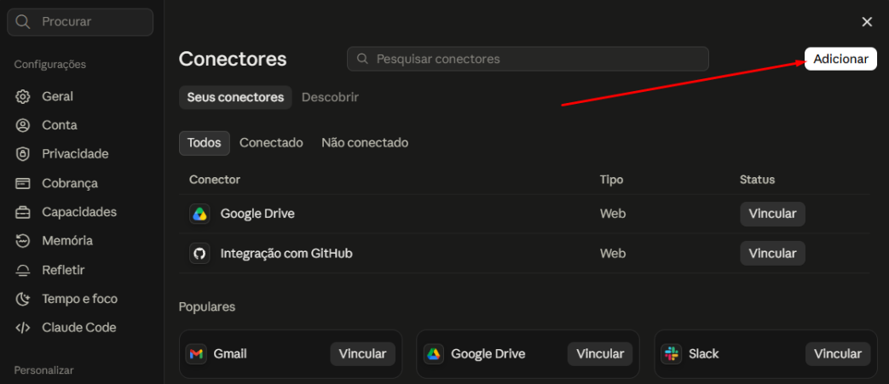The image size is (889, 384).
Task: Click the Refletir icon in sidebar
Action: point(23,270)
